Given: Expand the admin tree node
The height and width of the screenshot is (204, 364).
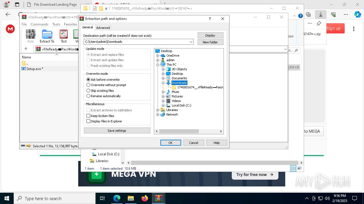Looking at the screenshot, I should [x=158, y=60].
